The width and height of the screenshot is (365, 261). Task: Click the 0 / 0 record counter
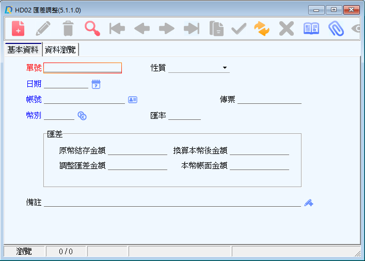(66, 252)
